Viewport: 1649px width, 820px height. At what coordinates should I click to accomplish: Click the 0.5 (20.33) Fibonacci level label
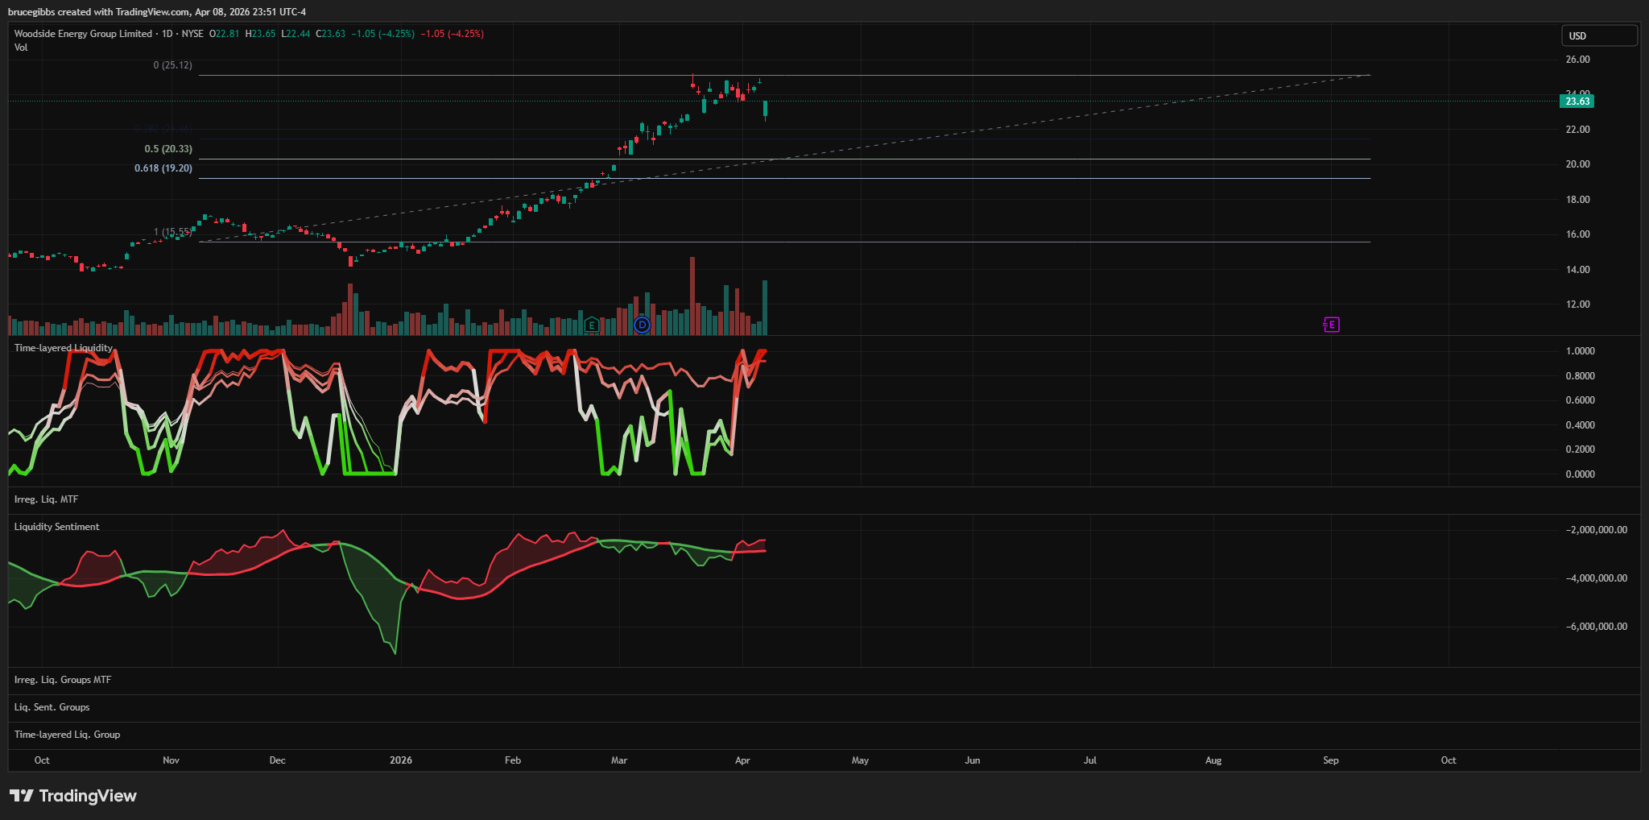[x=168, y=149]
